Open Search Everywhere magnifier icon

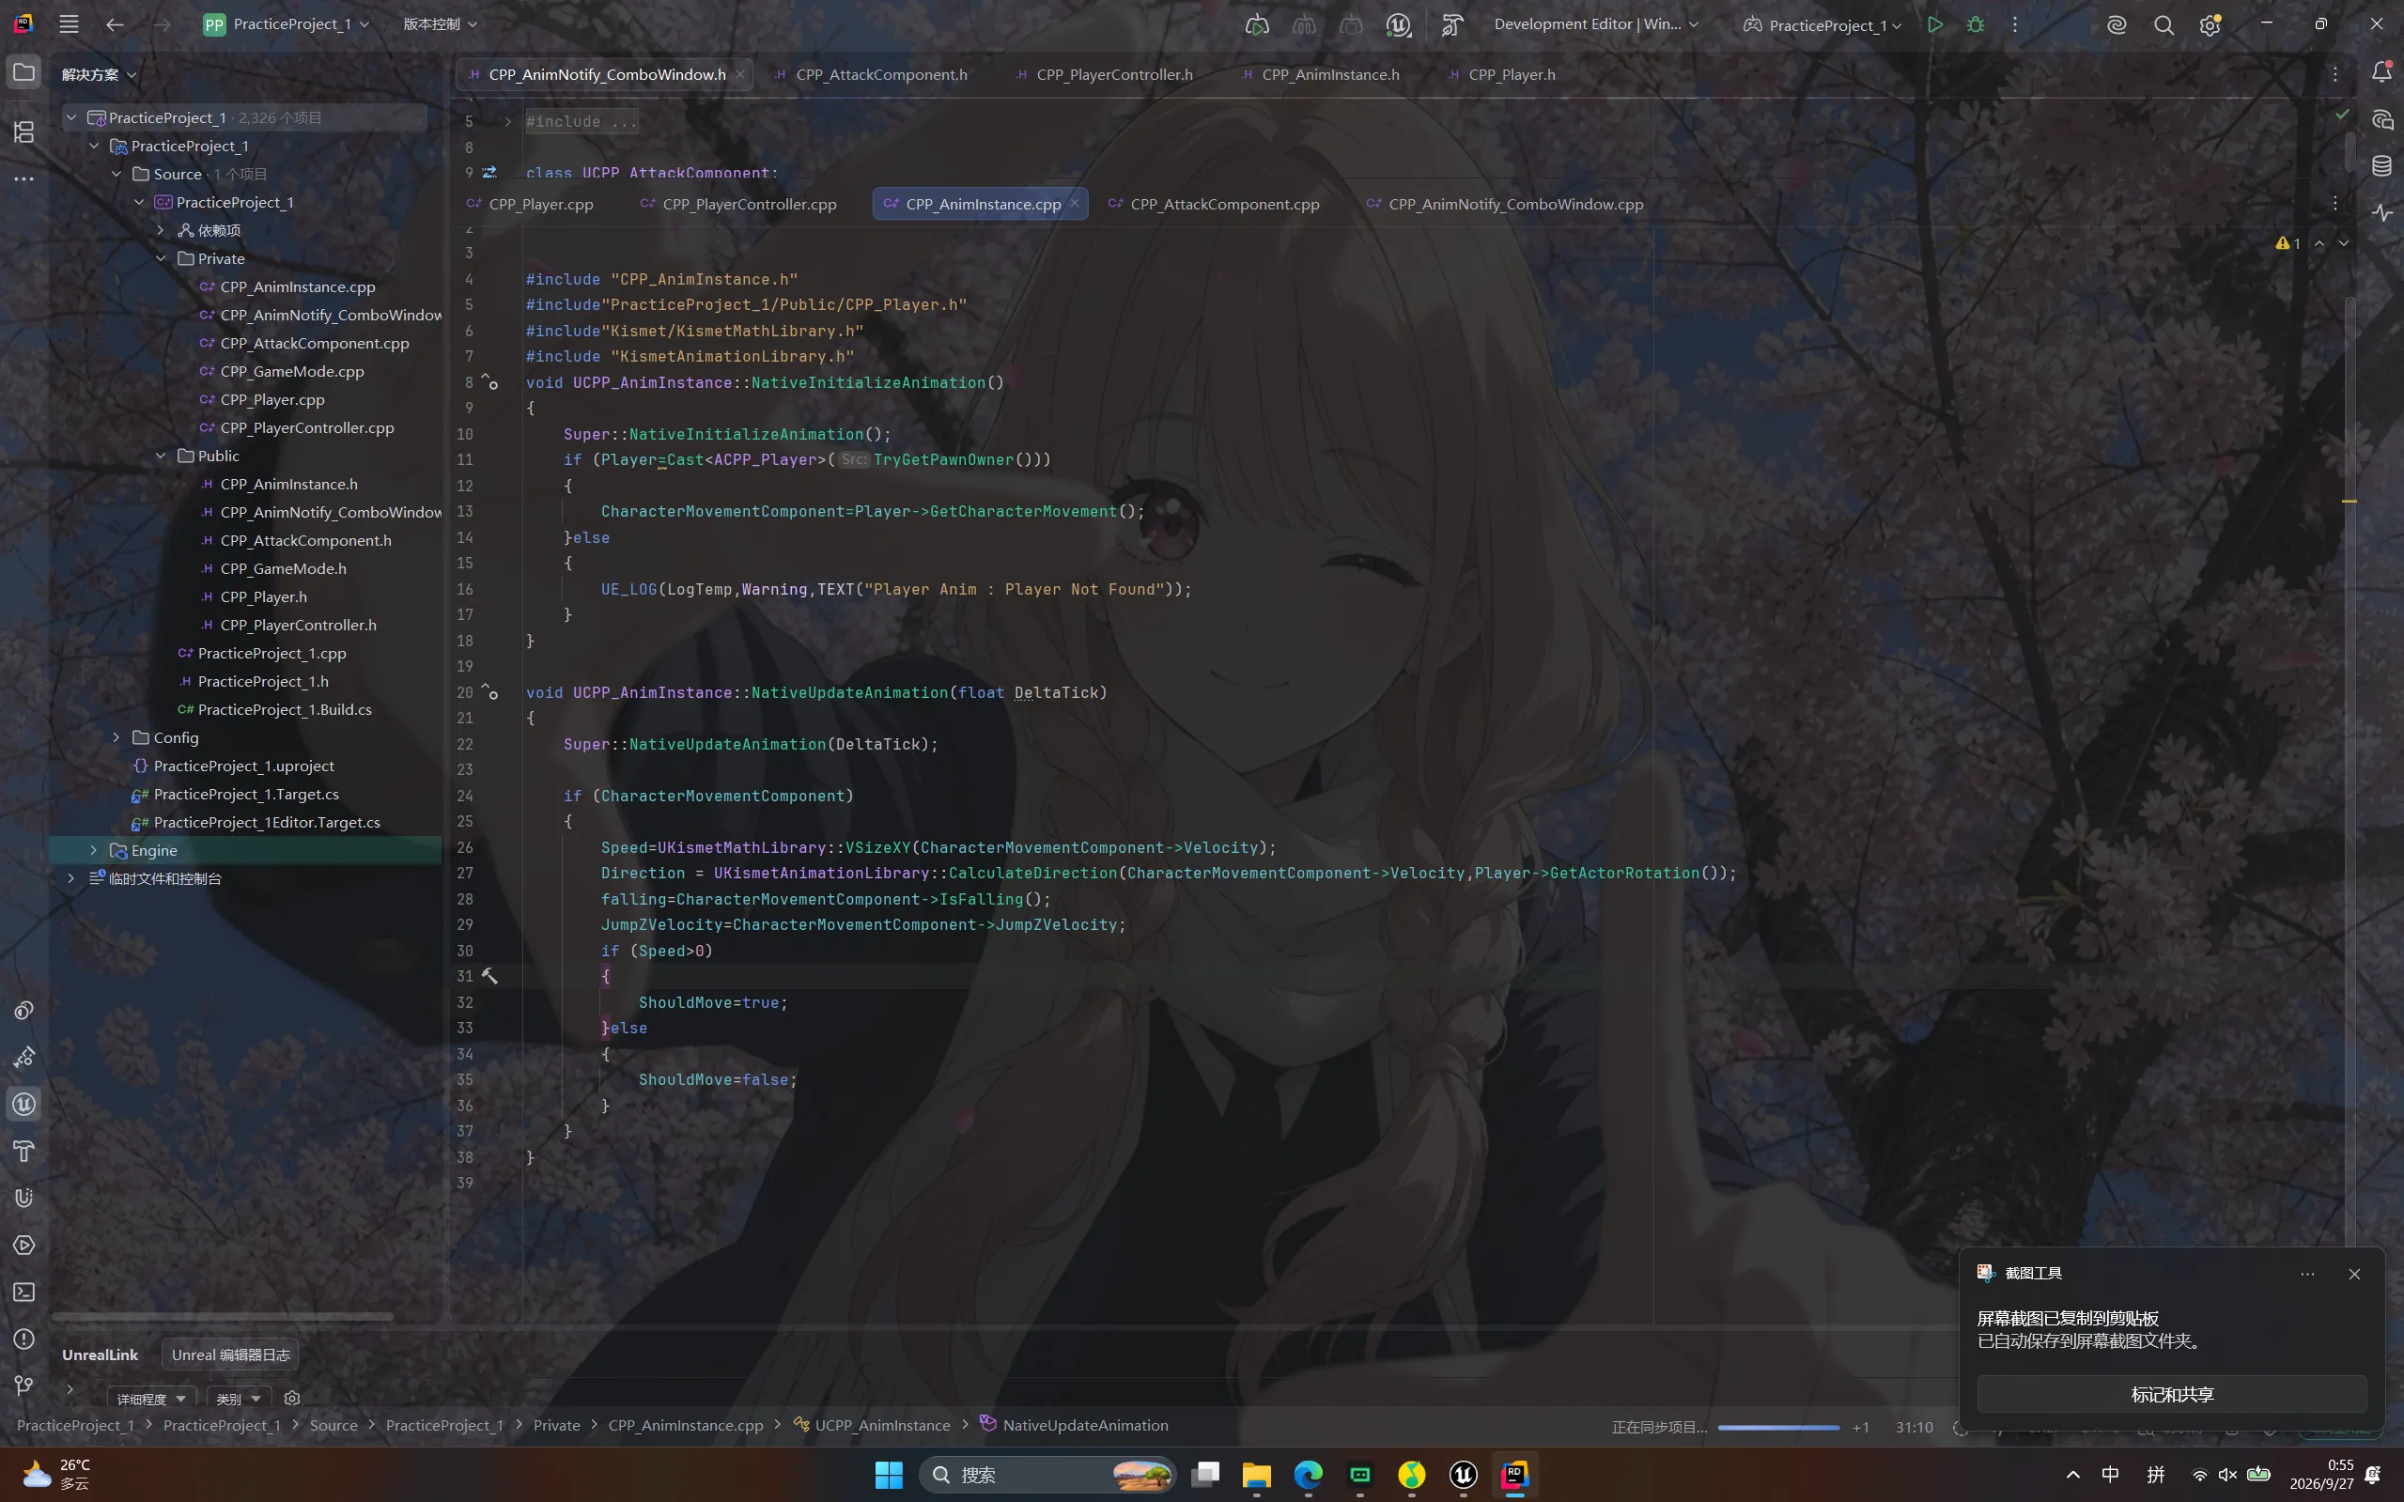coord(2163,24)
